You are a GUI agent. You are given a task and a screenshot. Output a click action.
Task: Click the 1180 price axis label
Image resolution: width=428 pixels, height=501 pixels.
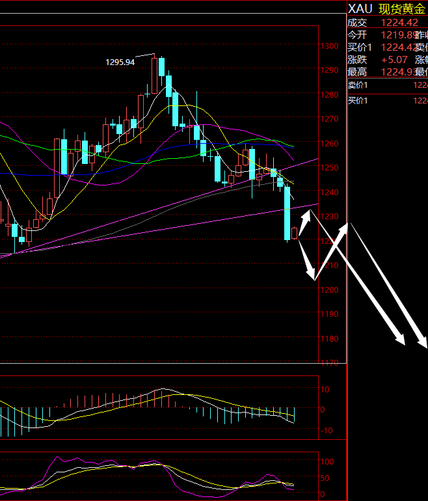(329, 339)
